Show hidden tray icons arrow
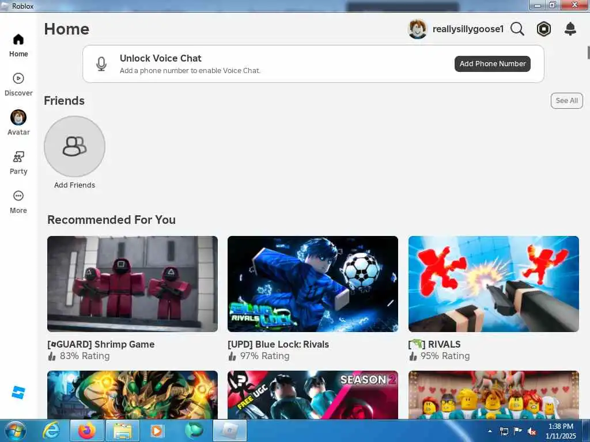Viewport: 590px width, 442px height. tap(490, 431)
